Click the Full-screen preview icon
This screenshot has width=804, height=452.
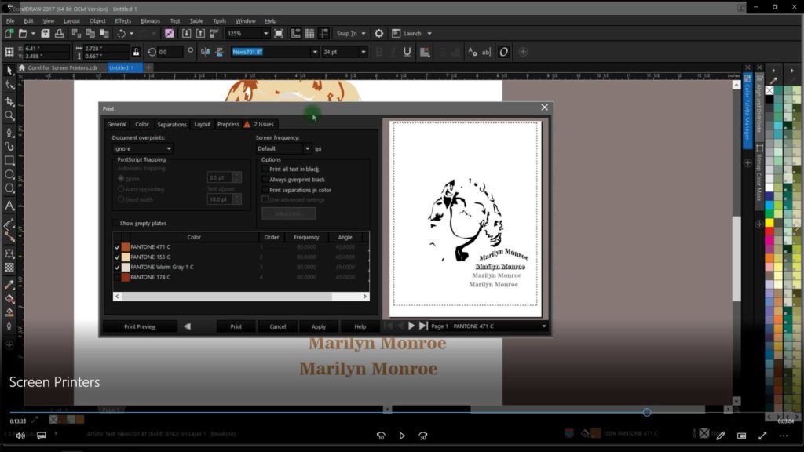coord(279,33)
